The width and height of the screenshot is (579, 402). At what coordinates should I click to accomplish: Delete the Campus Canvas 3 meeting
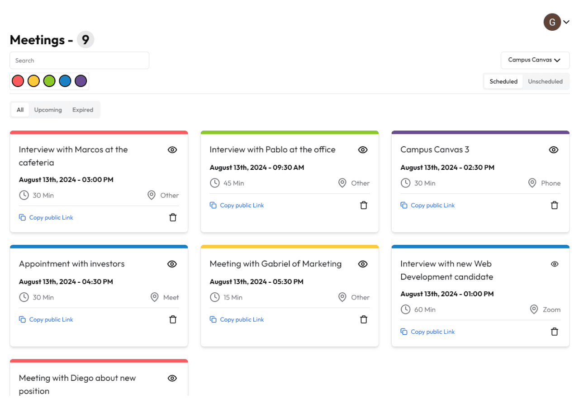tap(555, 205)
